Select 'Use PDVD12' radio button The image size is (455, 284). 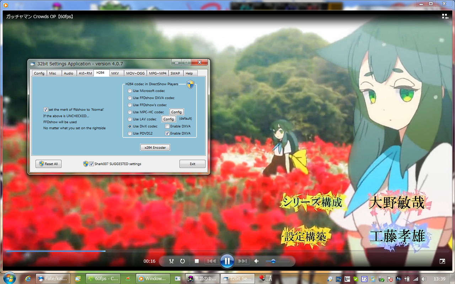(x=130, y=133)
